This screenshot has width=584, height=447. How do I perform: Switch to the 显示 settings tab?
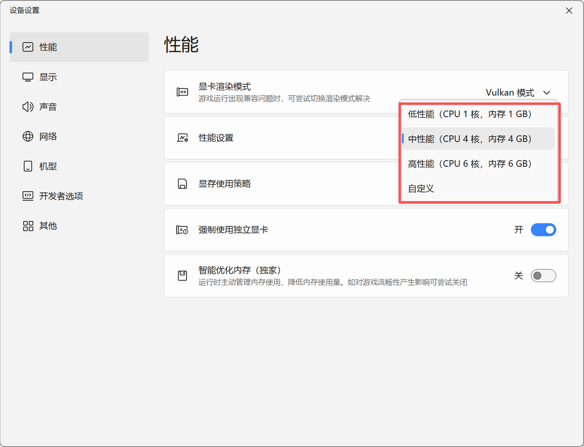click(x=79, y=77)
